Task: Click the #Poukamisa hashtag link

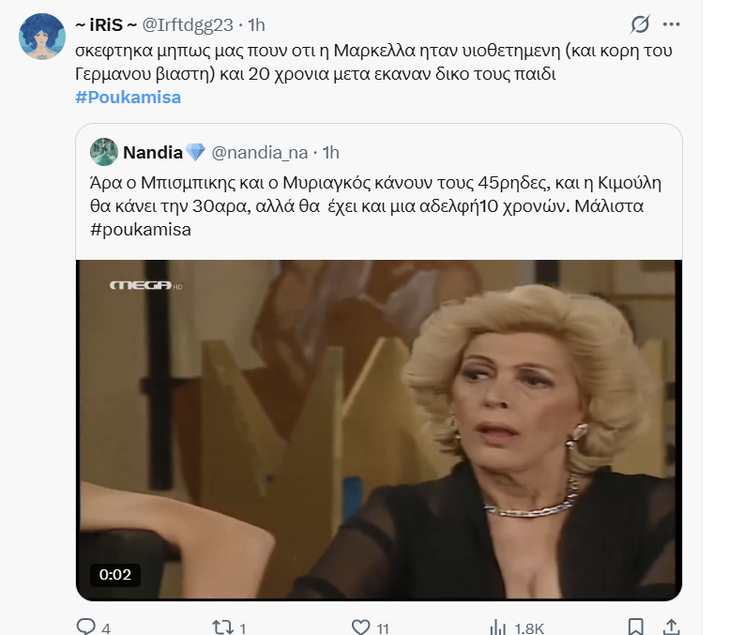Action: coord(129,98)
